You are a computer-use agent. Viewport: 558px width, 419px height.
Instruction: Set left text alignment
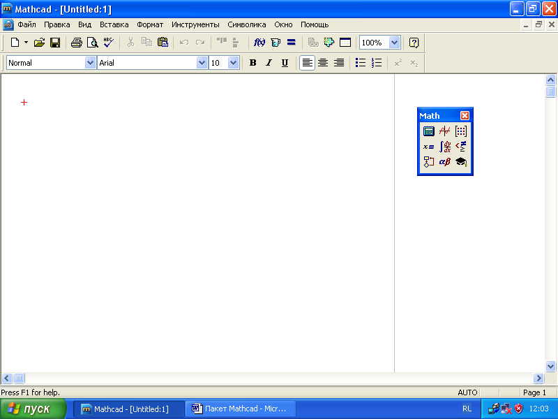tap(307, 63)
